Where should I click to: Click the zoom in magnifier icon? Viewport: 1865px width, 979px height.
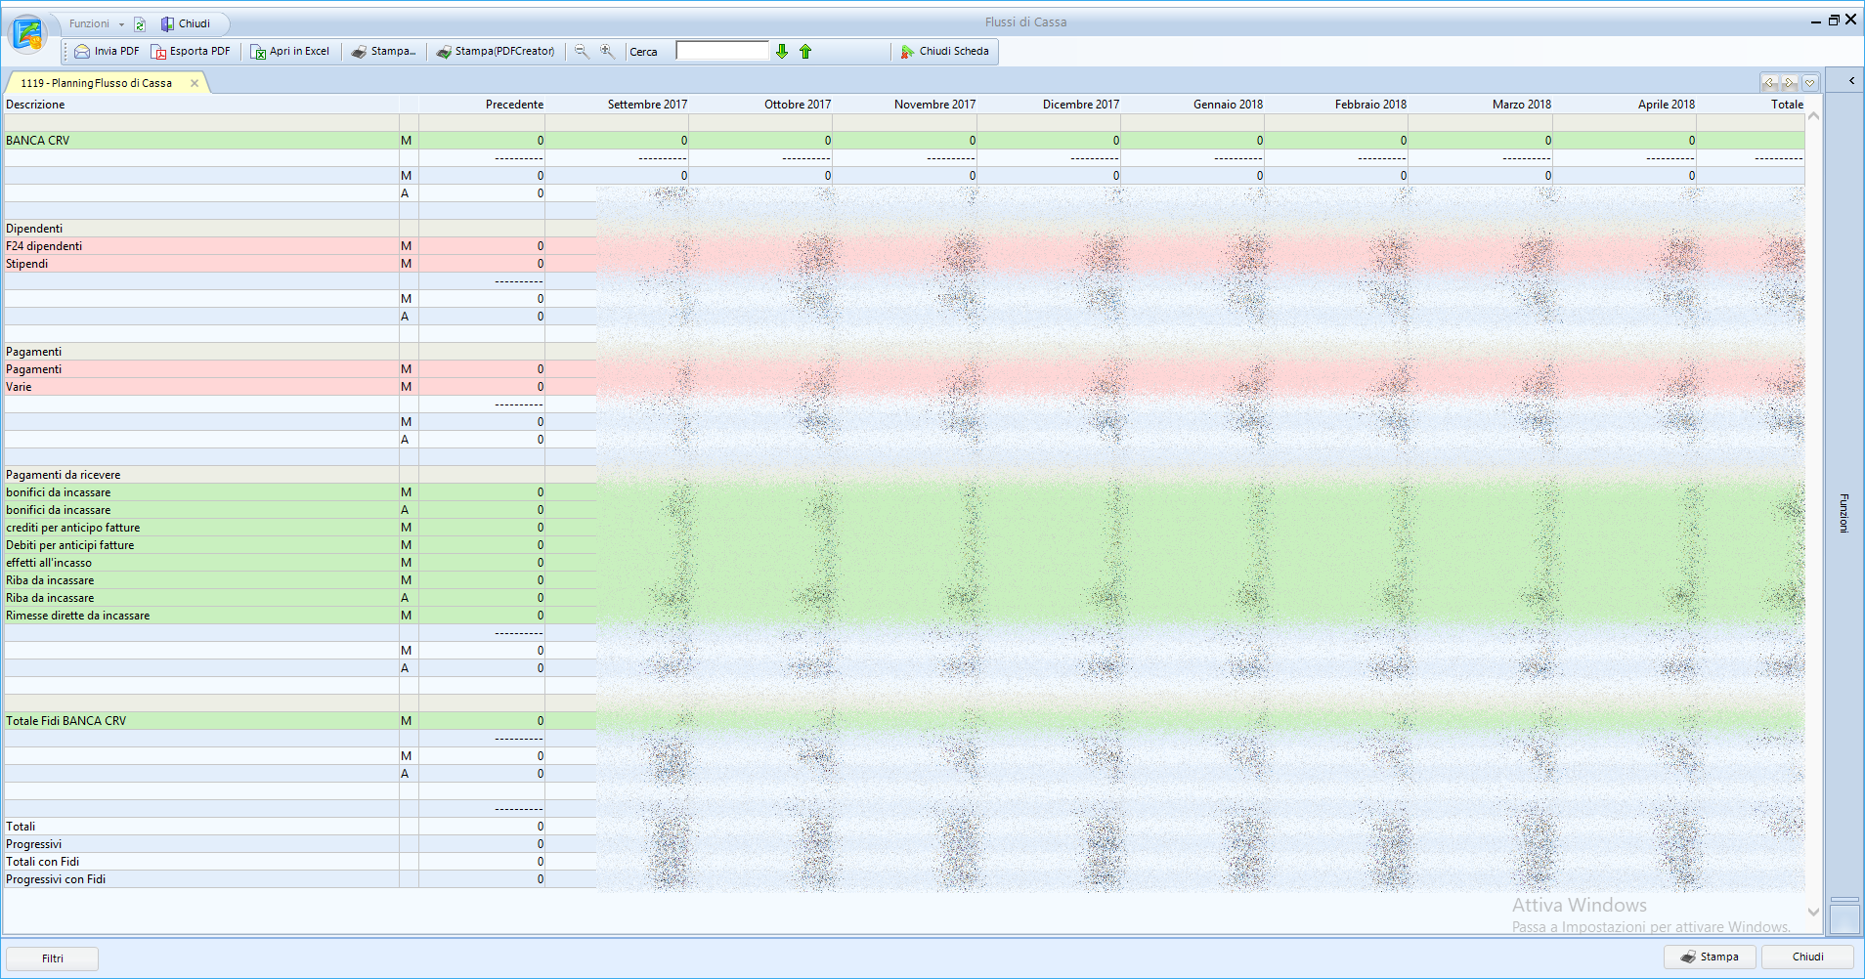coord(607,52)
